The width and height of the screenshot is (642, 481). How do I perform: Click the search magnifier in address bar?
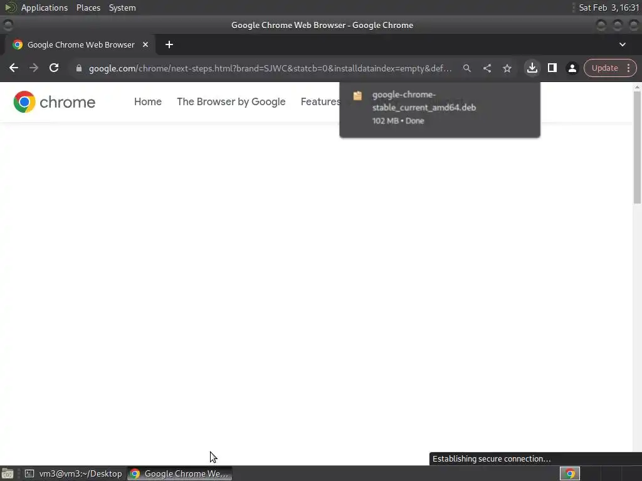tap(466, 68)
